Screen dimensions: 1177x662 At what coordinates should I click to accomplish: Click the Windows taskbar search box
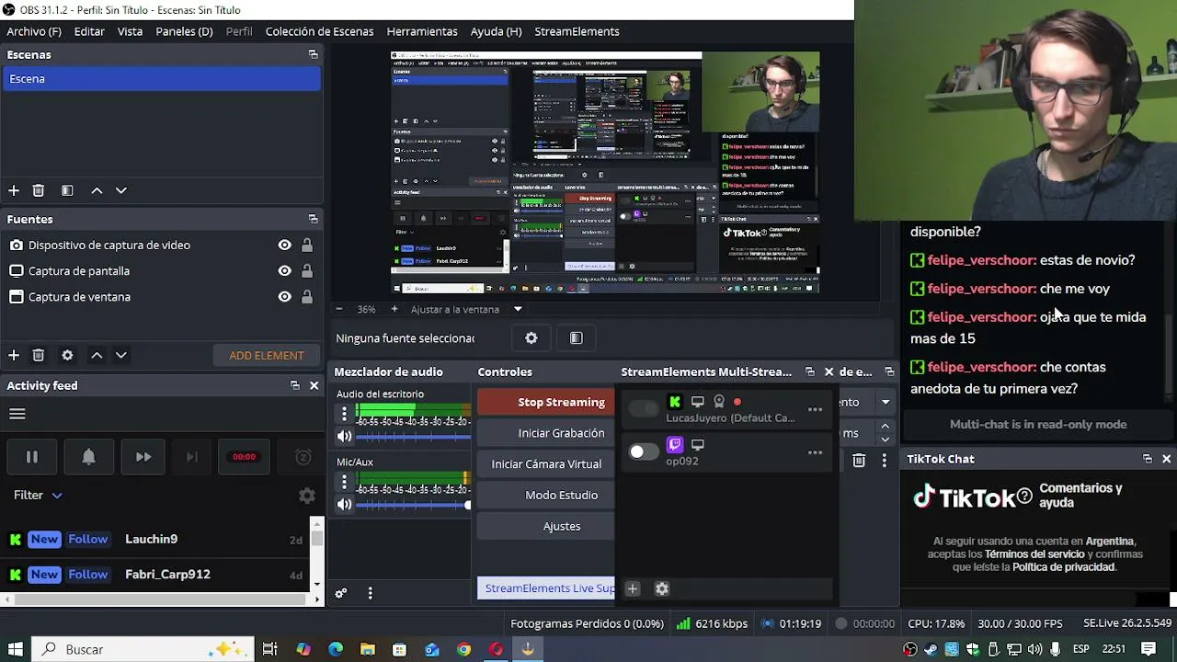[144, 649]
